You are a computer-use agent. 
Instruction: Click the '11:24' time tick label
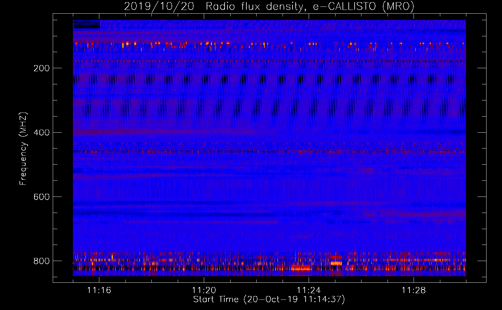pos(309,290)
